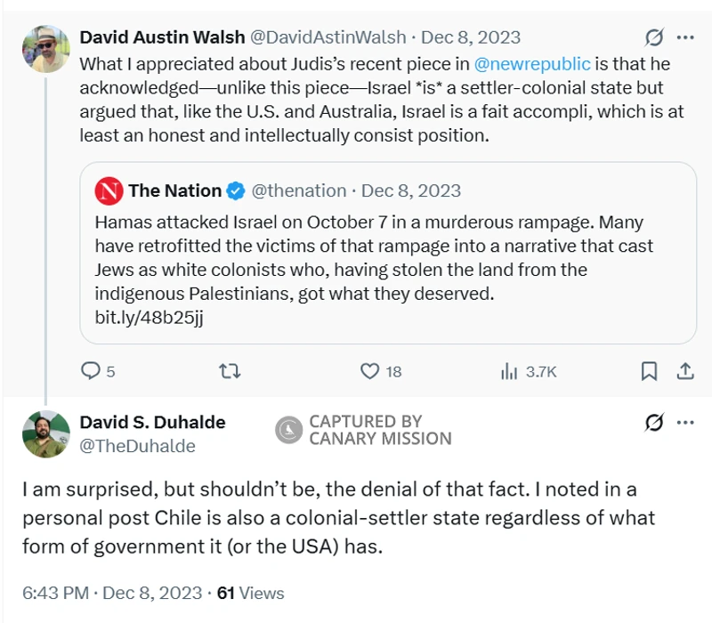
Task: View analytics showing 3.7K views
Action: coord(509,371)
